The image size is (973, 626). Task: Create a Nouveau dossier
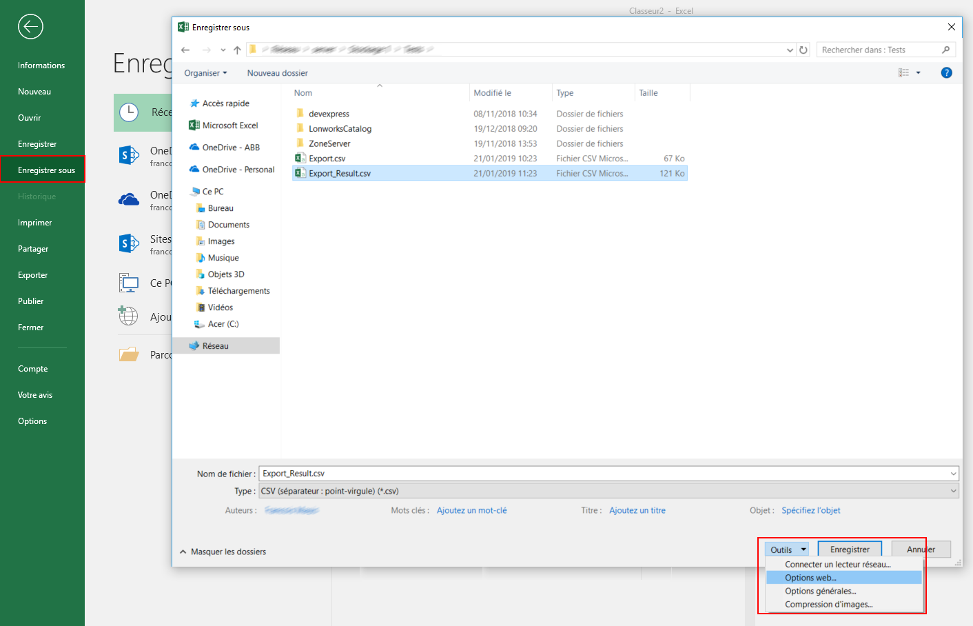(278, 73)
